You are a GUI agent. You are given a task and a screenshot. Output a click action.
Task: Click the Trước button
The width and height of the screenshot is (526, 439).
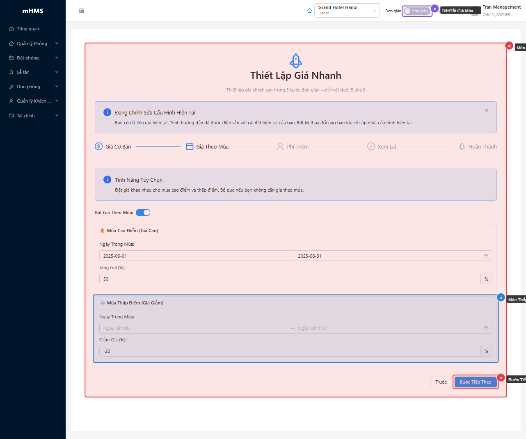[441, 382]
